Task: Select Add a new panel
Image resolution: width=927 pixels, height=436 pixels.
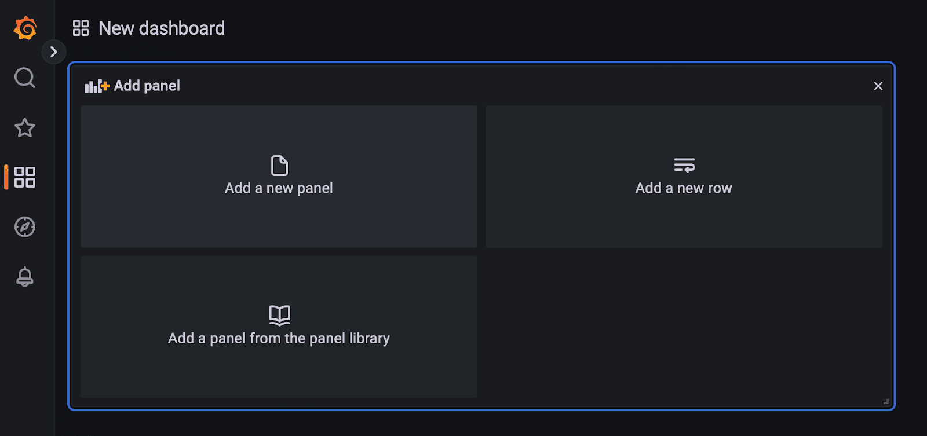Action: [279, 177]
